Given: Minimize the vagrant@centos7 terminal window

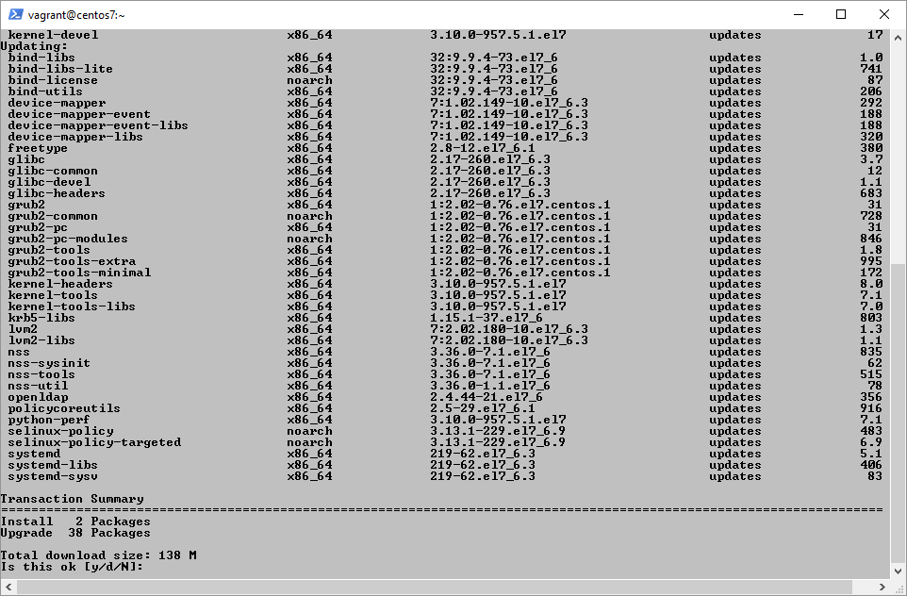Looking at the screenshot, I should (x=799, y=14).
